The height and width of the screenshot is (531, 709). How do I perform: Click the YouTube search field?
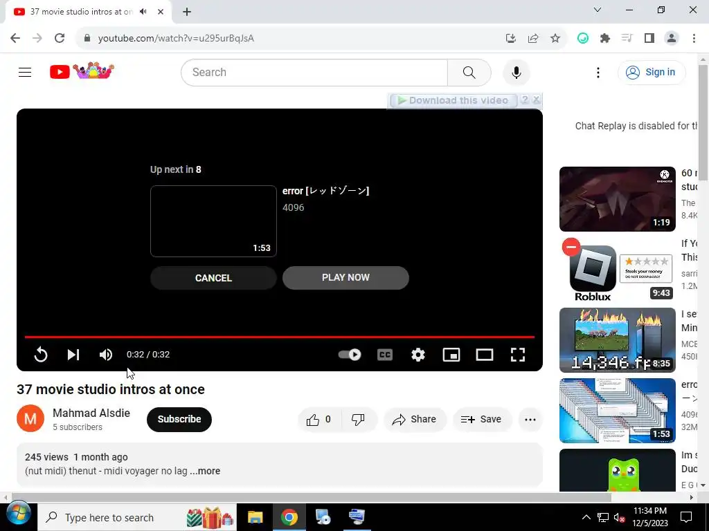click(x=314, y=72)
